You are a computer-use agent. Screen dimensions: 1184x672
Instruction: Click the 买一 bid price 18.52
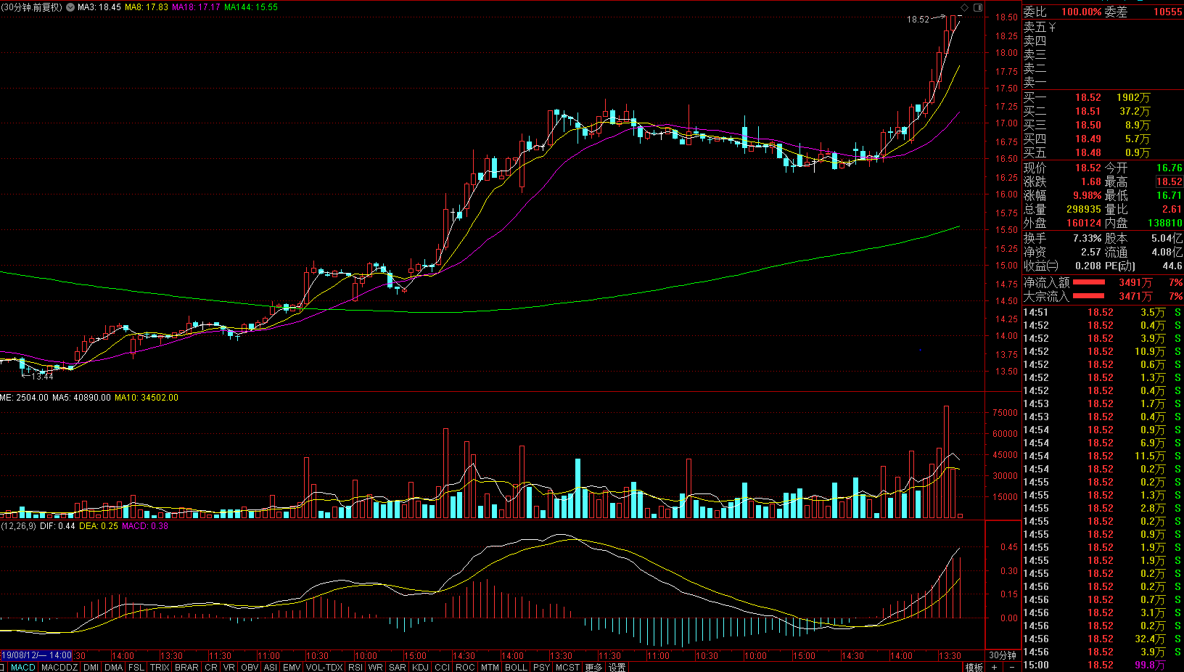[1088, 97]
